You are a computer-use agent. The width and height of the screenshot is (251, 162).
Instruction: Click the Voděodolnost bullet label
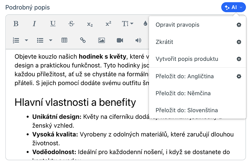[x=54, y=152]
